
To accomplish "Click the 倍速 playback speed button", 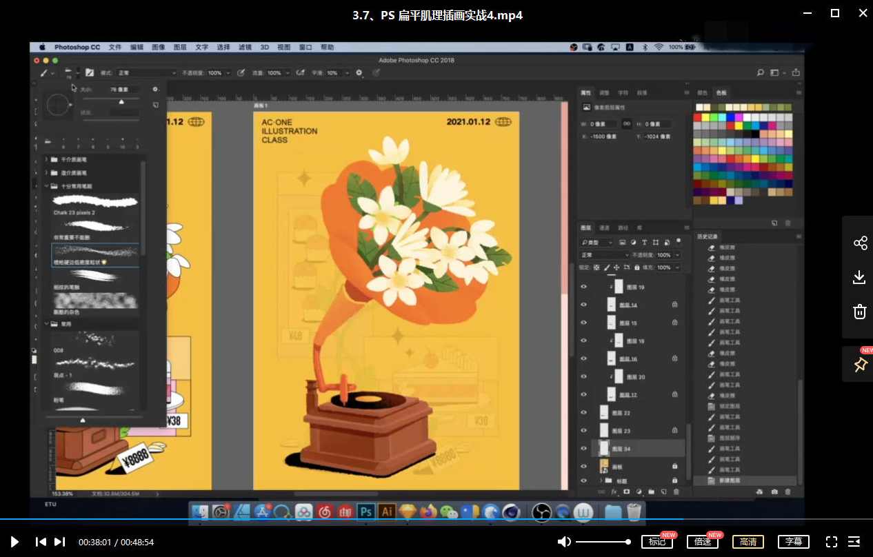I will (x=702, y=542).
